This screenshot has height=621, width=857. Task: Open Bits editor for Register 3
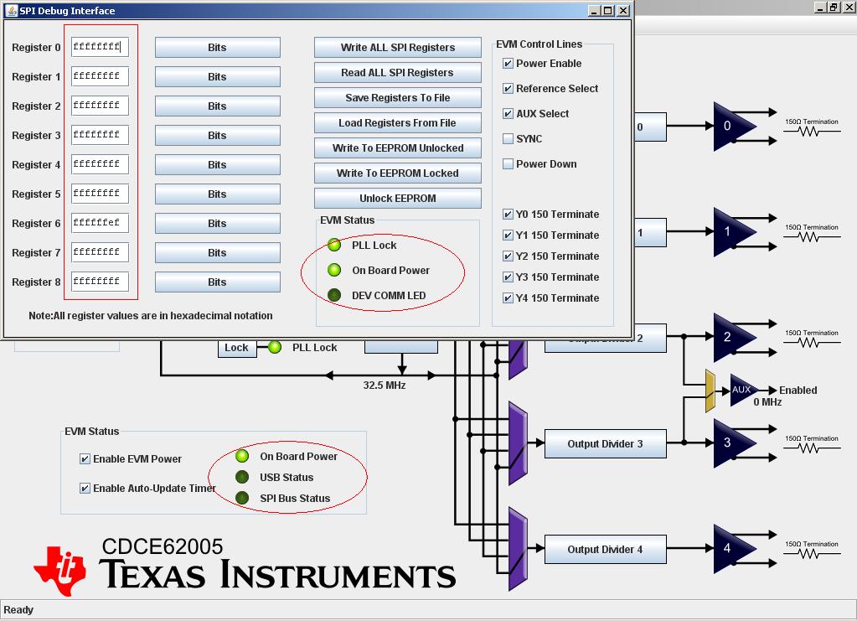click(x=218, y=136)
